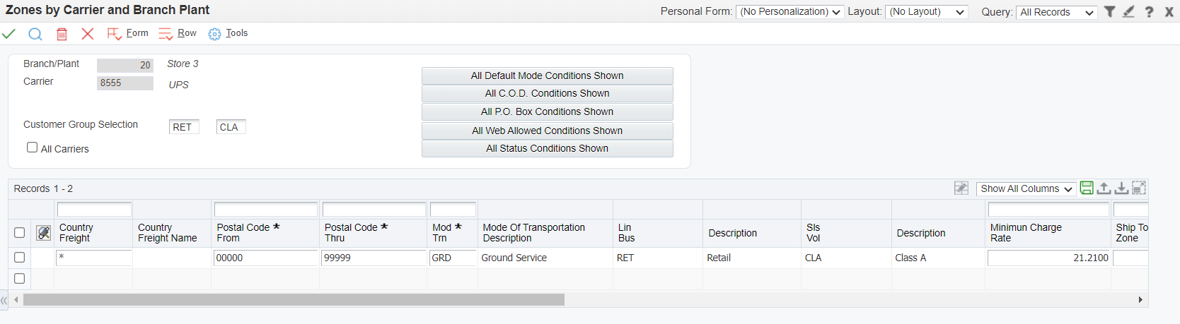Click the horizontal grid scrollbar thumb

tap(294, 300)
